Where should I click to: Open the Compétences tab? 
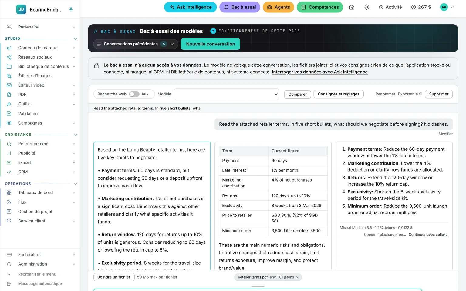coord(320,7)
